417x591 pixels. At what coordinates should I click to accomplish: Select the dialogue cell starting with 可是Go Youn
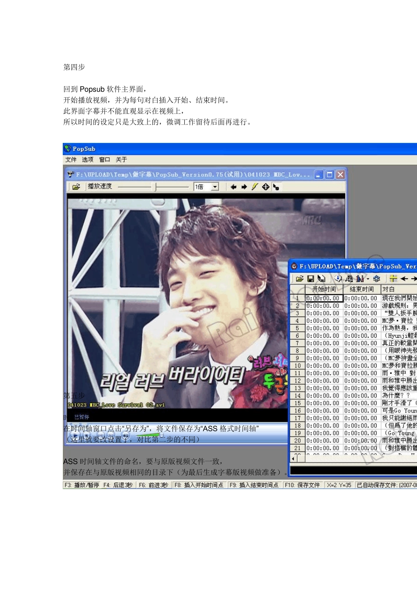(399, 410)
